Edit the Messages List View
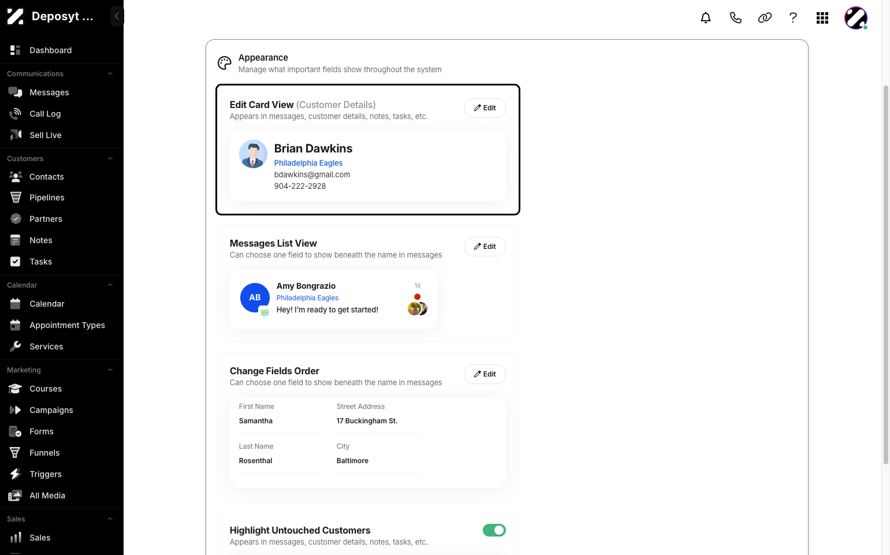The image size is (890, 555). (485, 247)
